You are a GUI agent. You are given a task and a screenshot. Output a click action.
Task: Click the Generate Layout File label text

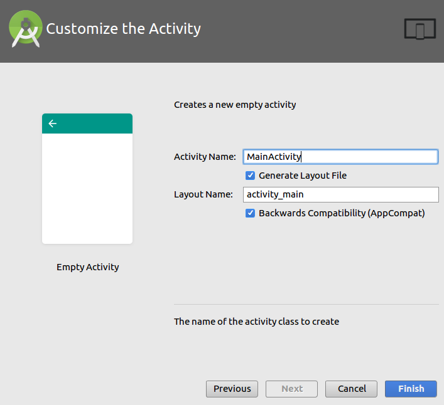tap(302, 176)
